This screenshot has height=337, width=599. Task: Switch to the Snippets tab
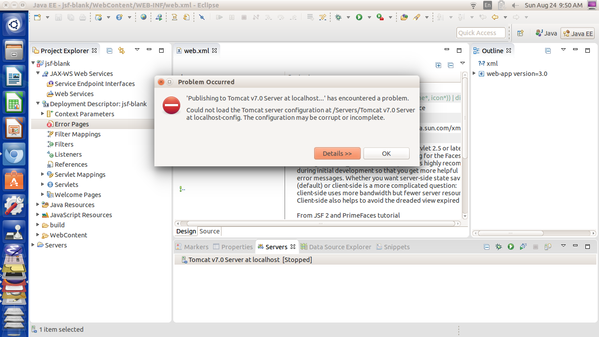point(393,247)
